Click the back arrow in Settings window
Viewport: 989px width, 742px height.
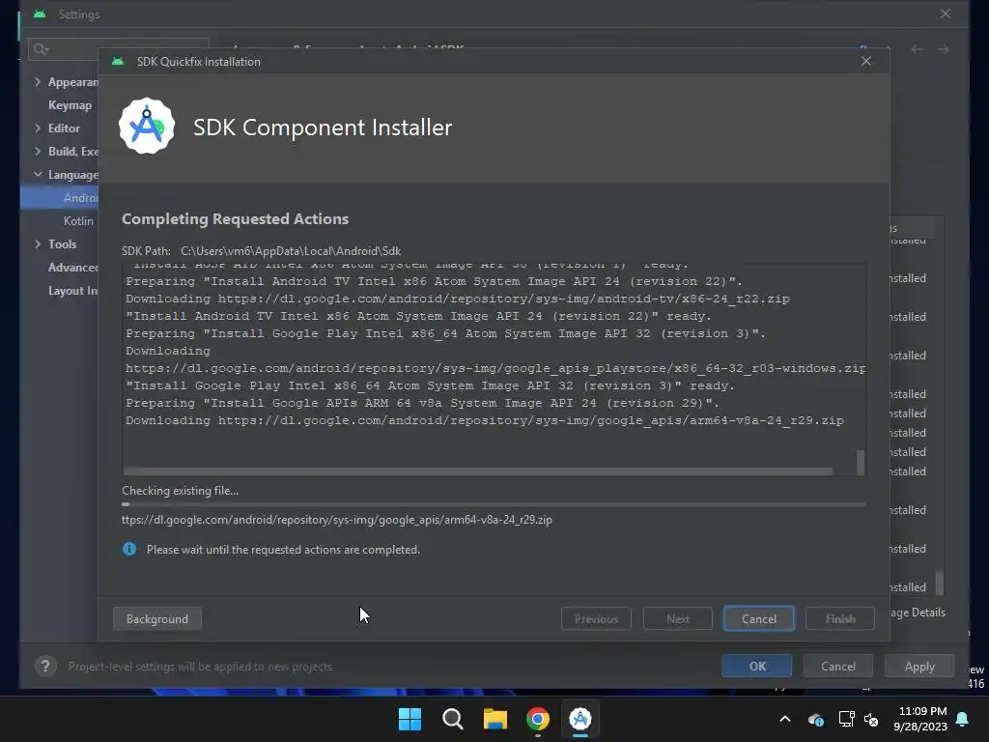click(x=918, y=49)
